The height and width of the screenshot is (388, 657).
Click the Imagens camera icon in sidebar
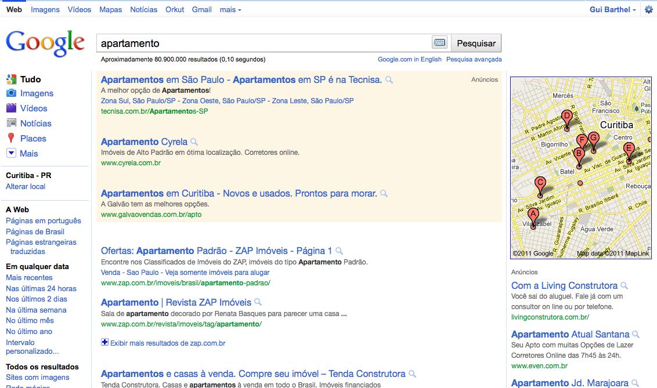tap(11, 93)
